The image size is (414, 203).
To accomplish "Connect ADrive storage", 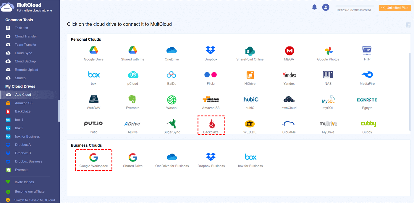I will [x=132, y=127].
